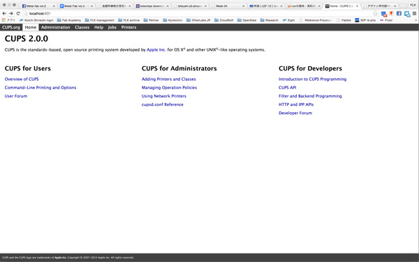Open the Help page in CUPS navbar
Screen dimensions: 419x262
click(98, 27)
